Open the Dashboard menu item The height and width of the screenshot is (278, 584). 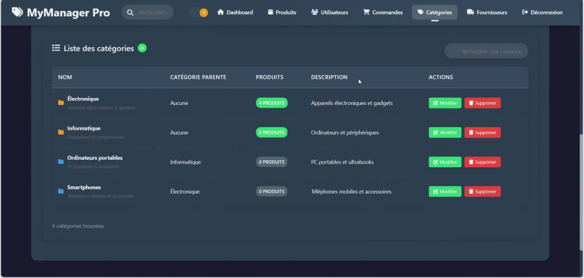click(235, 12)
